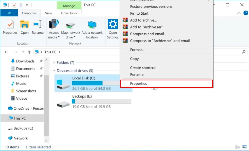Screen dimensions: 249x151
Task: Click the Manage contextual tab
Action: pyautogui.click(x=69, y=6)
